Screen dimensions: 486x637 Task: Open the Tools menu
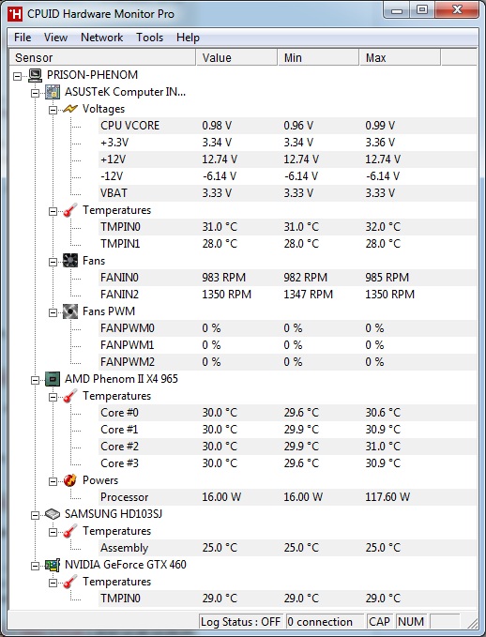(149, 38)
